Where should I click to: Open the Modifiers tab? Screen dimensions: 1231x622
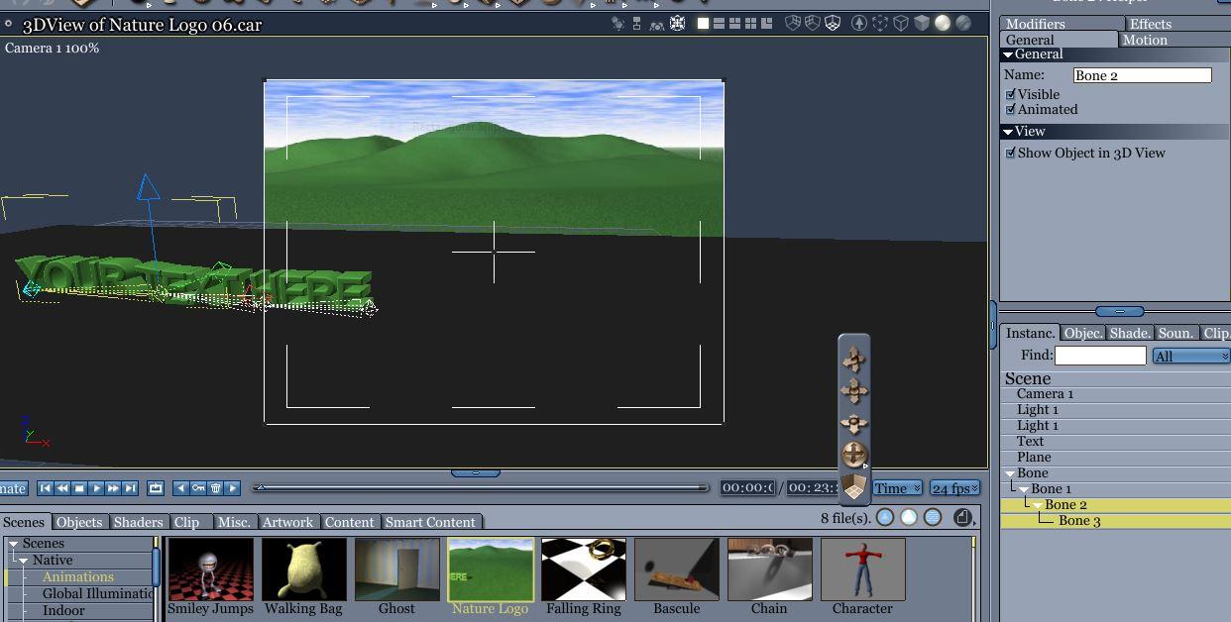pyautogui.click(x=1063, y=24)
